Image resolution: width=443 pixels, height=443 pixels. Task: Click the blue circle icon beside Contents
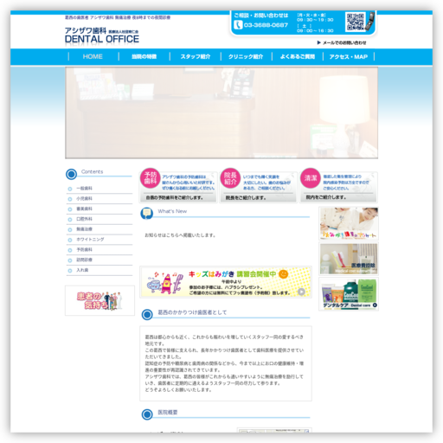click(x=71, y=174)
